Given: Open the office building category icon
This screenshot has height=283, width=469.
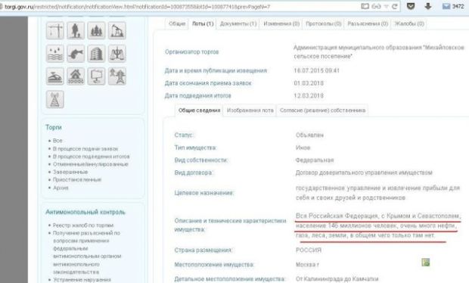Looking at the screenshot, I should 96,54.
